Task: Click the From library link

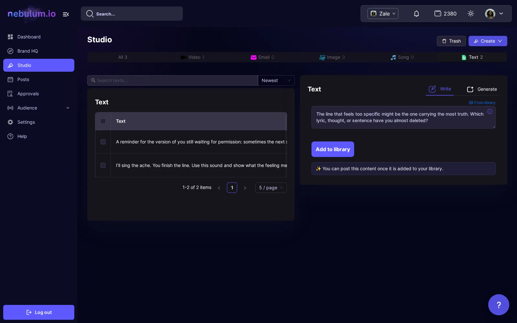Action: 482,103
